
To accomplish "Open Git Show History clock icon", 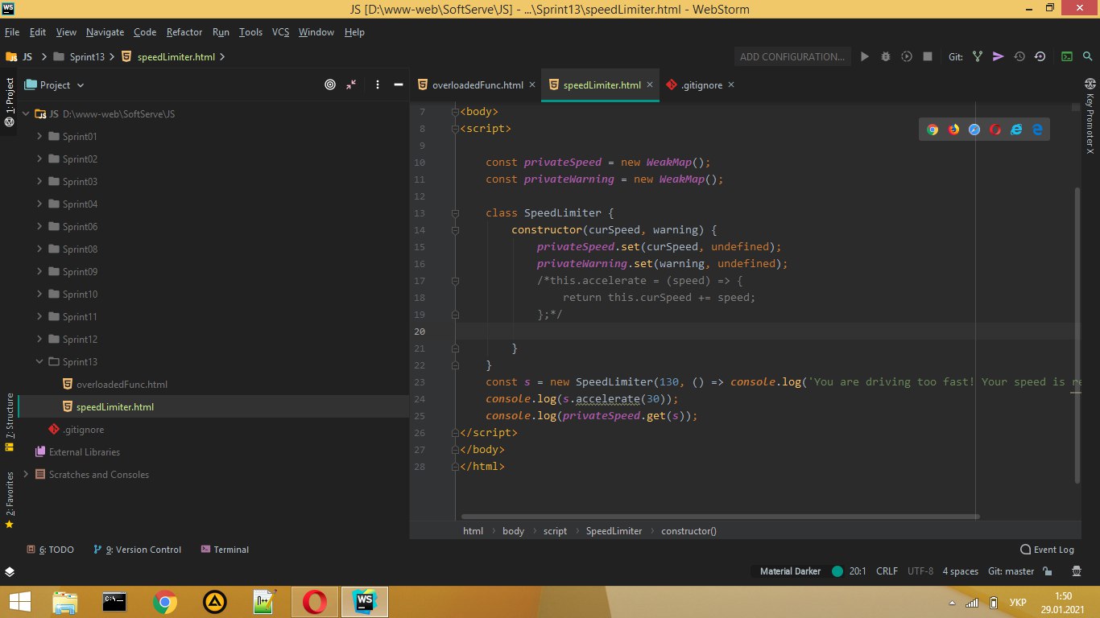I will click(1019, 57).
